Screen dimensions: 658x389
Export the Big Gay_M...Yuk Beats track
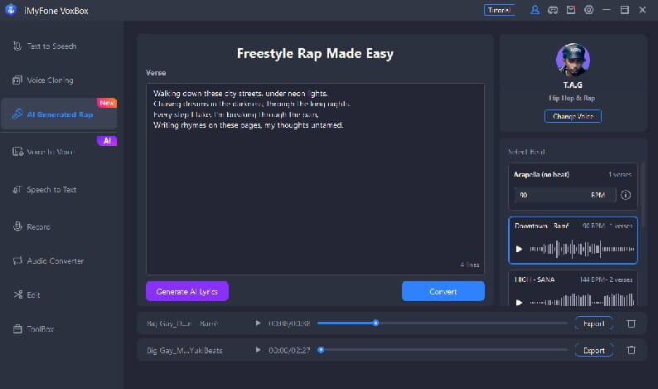pyautogui.click(x=594, y=350)
